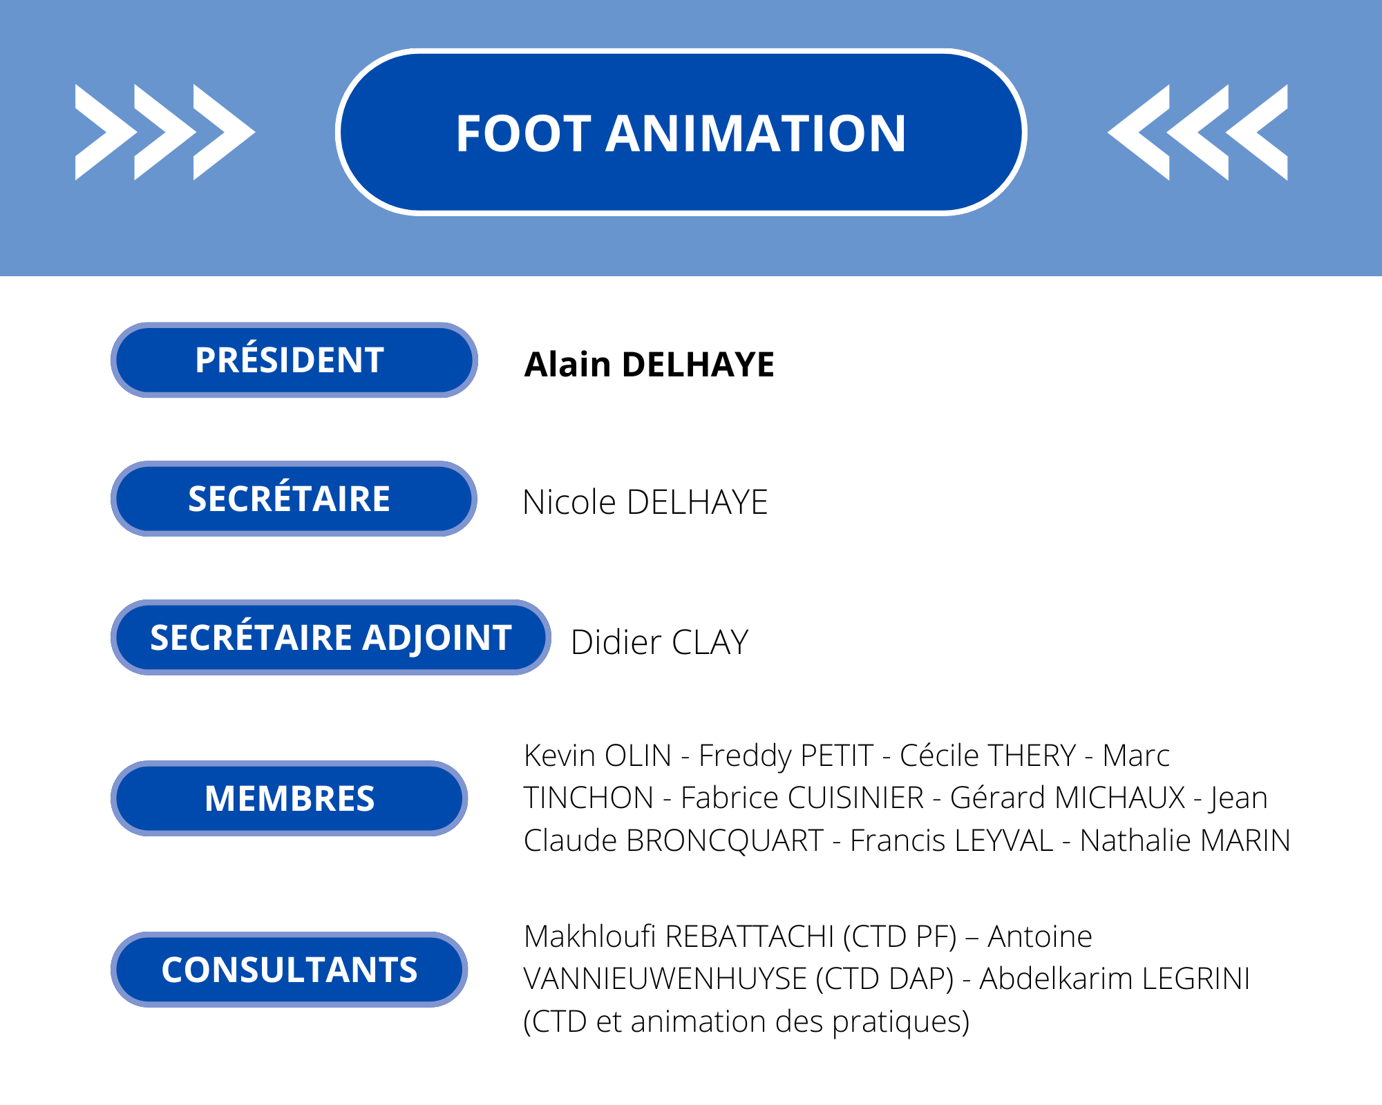Click Claude BRONCQUART in members list
This screenshot has width=1382, height=1105.
coord(674,840)
